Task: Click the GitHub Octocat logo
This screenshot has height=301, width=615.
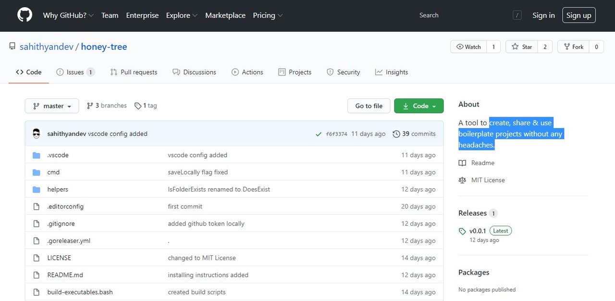Action: [x=25, y=15]
